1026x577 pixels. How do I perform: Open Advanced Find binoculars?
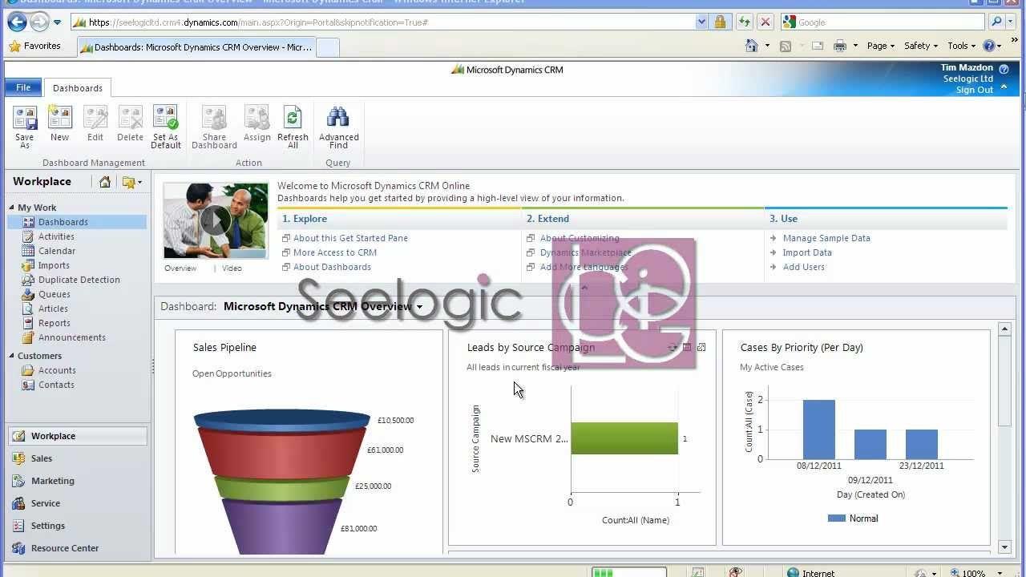[338, 127]
